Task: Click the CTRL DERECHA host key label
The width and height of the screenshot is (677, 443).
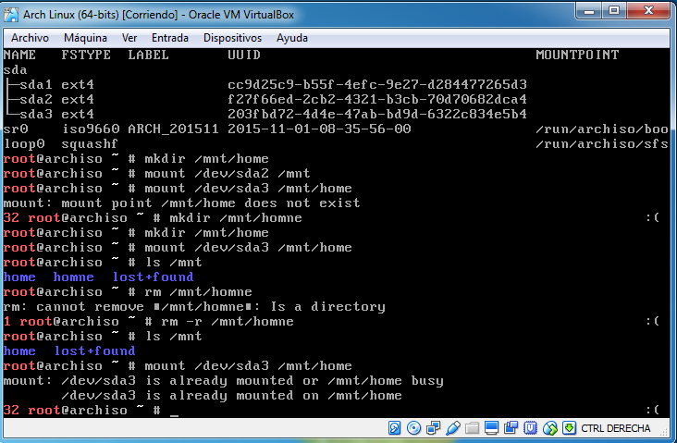Action: click(x=616, y=428)
